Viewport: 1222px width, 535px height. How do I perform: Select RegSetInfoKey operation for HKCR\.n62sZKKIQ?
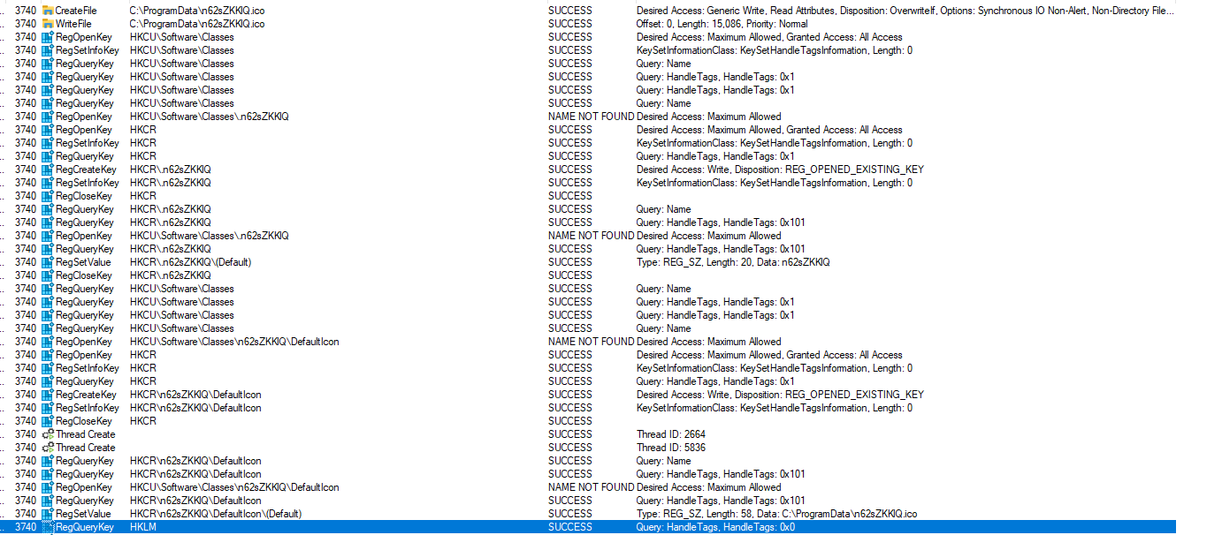click(87, 183)
